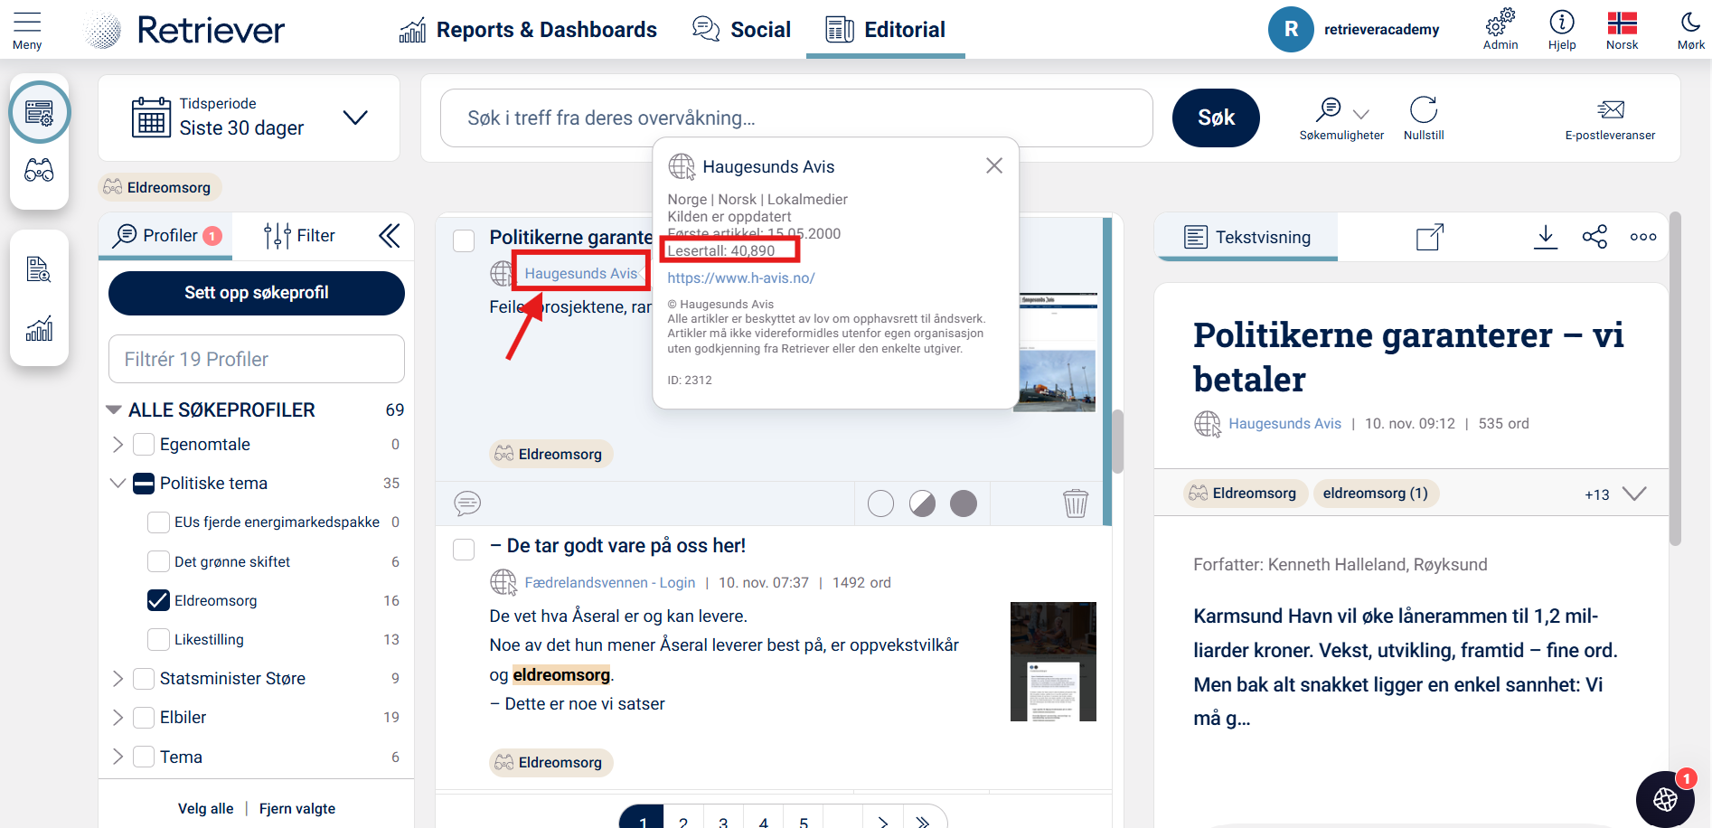Click the Søk button

click(1216, 118)
